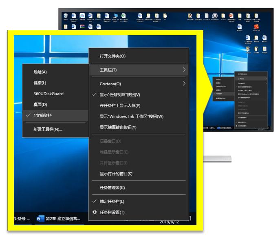Open 任务栏设置(T) from the enlarged menu
280x240 pixels.
point(139,212)
